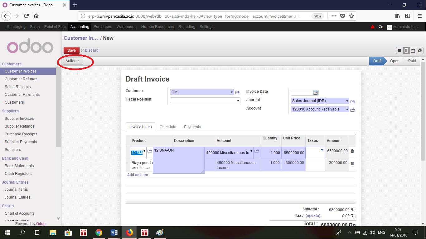The height and width of the screenshot is (239, 426).
Task: Open Miscellaneous Income account link icon
Action: (x=257, y=151)
